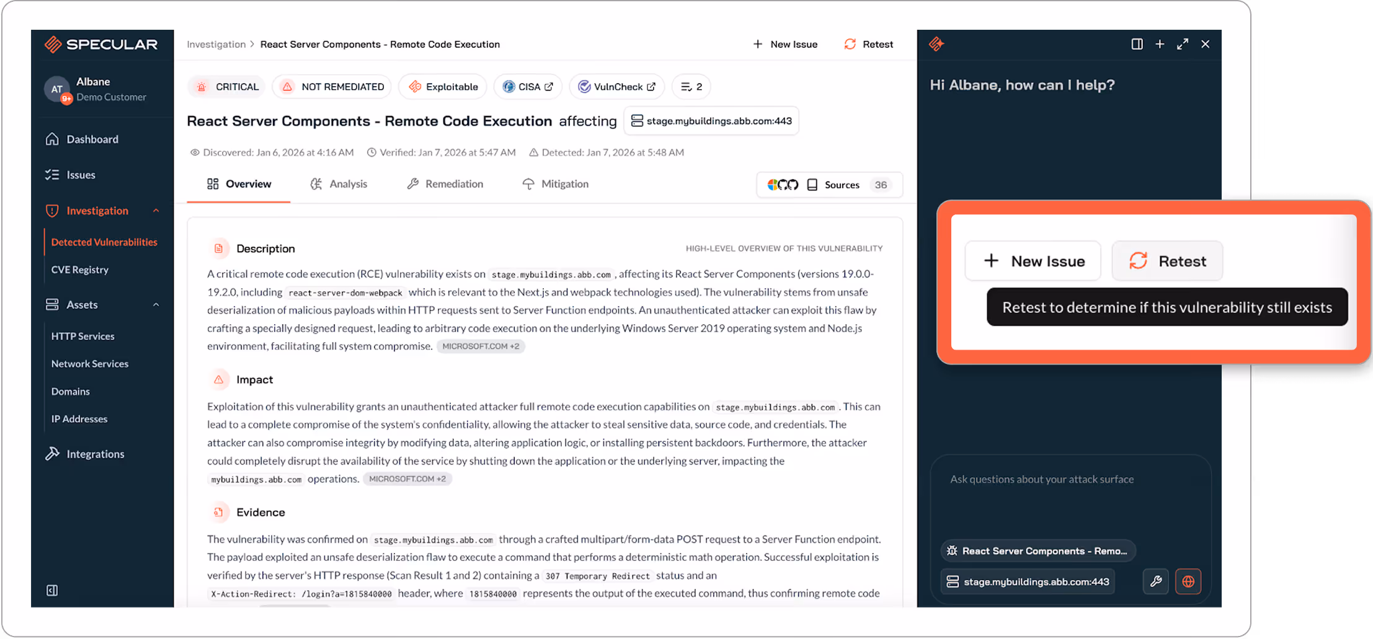Click the Impact section warning icon
The width and height of the screenshot is (1373, 639).
coord(218,379)
